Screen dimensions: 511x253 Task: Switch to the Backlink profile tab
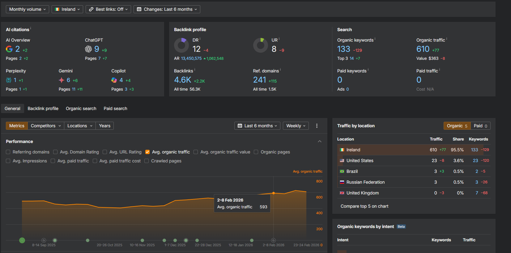(43, 108)
